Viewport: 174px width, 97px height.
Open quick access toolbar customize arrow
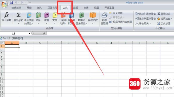30,2
